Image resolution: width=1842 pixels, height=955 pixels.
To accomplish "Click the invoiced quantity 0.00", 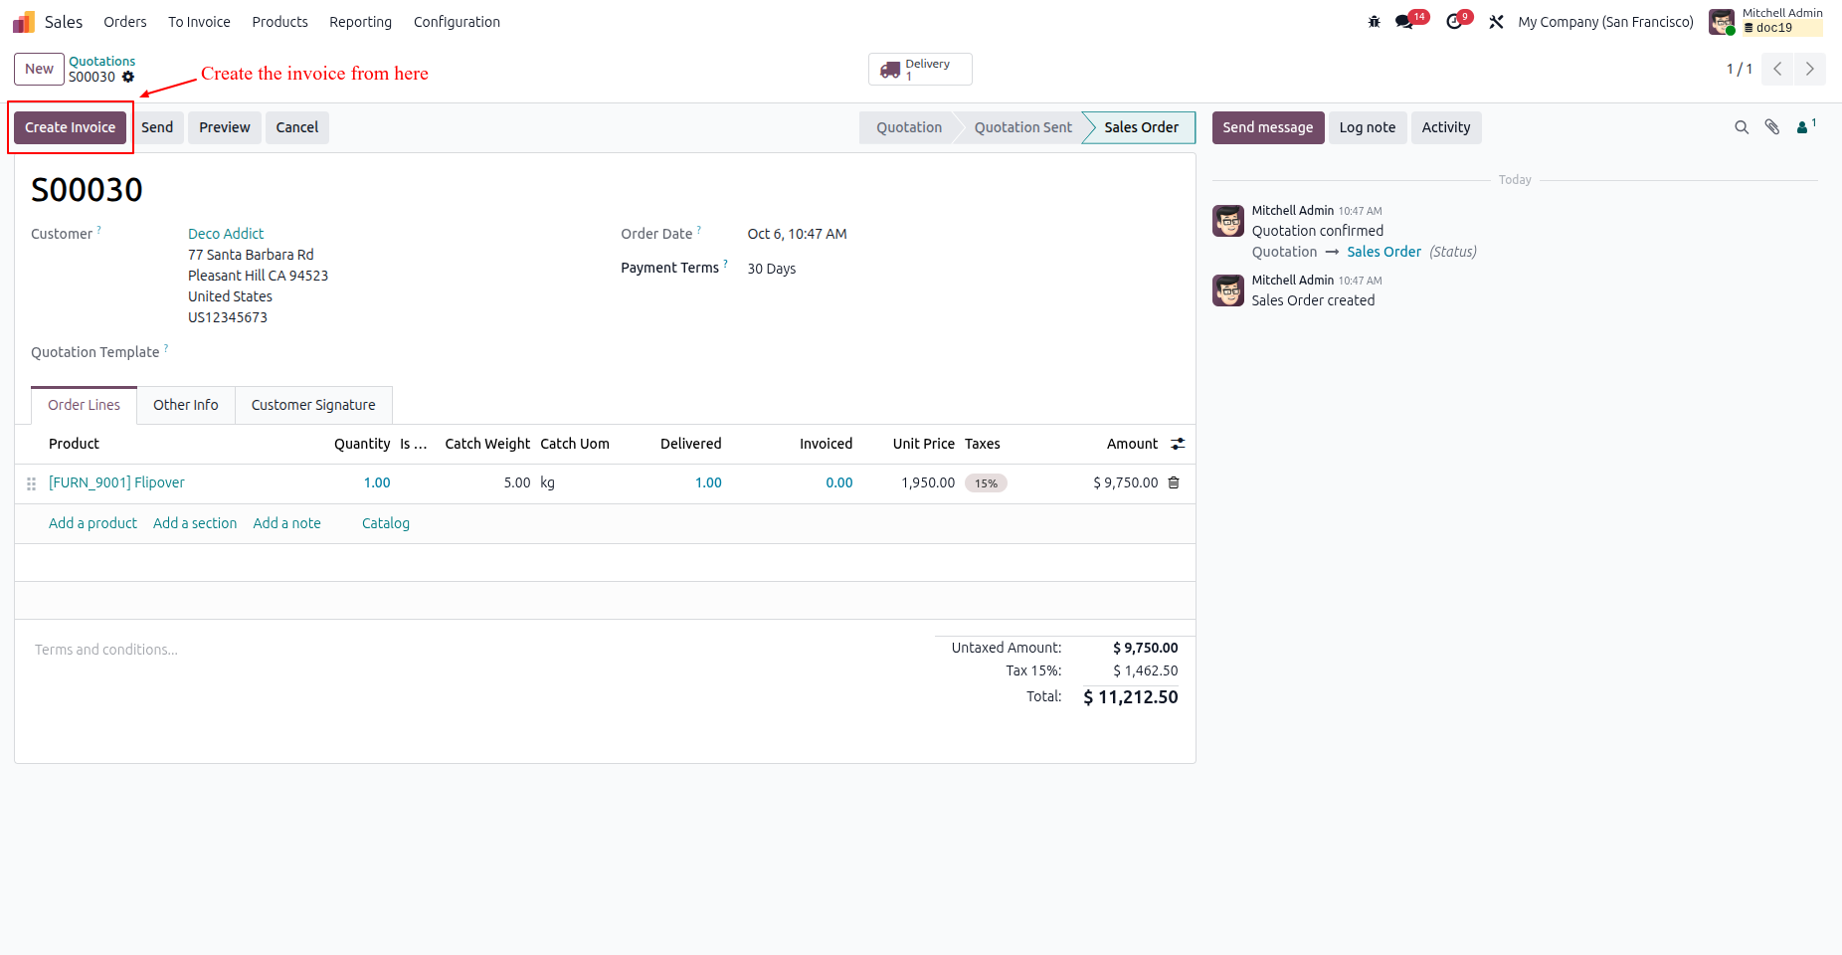I will pyautogui.click(x=838, y=482).
